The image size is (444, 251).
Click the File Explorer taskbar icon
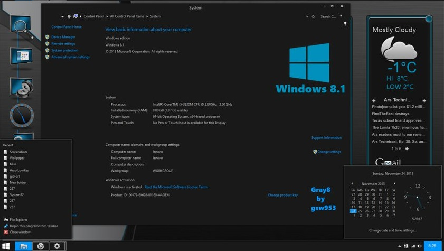tap(23, 246)
